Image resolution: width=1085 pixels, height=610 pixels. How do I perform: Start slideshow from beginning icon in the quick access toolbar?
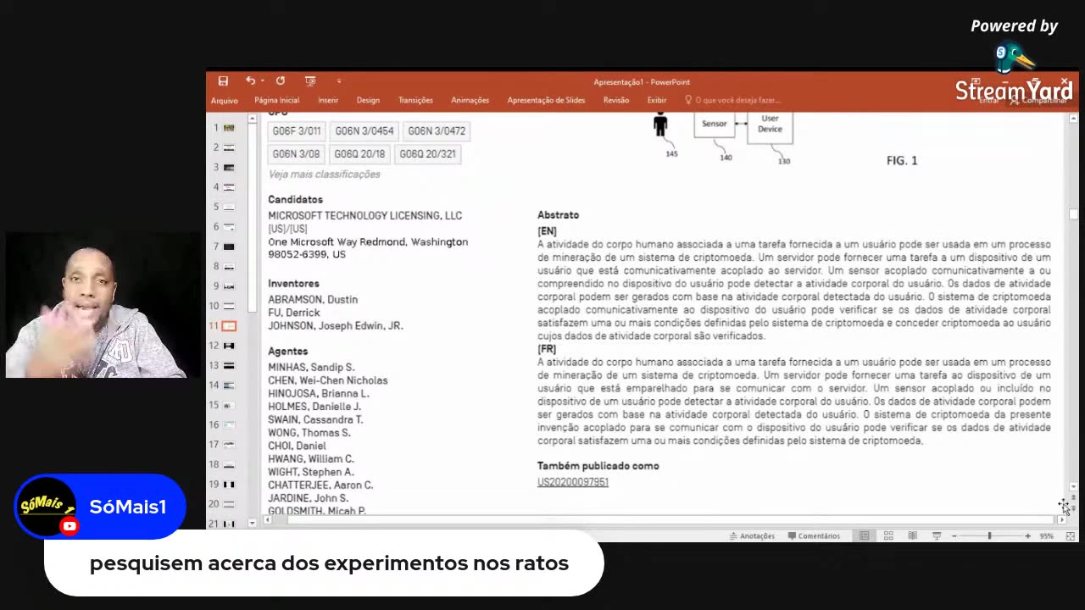click(x=310, y=81)
